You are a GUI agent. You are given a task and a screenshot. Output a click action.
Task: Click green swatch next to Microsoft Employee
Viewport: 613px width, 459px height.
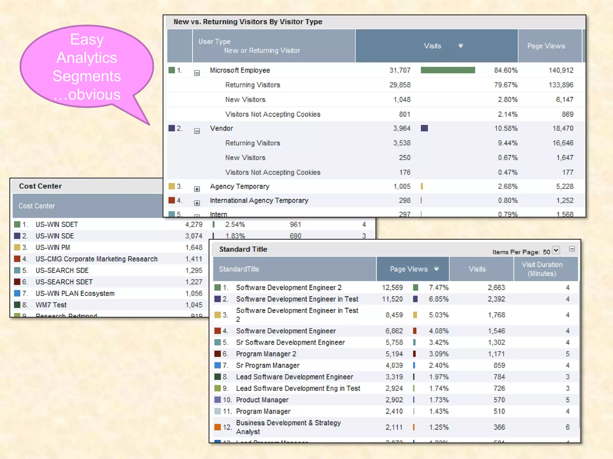(x=172, y=70)
